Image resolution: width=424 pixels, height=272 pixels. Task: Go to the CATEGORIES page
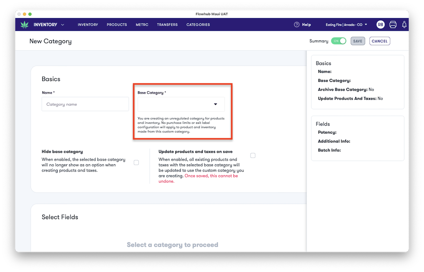198,24
